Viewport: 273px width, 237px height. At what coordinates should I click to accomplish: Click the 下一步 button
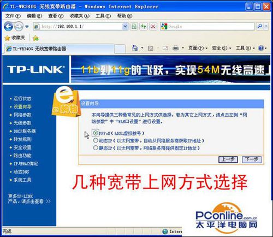tap(252, 159)
